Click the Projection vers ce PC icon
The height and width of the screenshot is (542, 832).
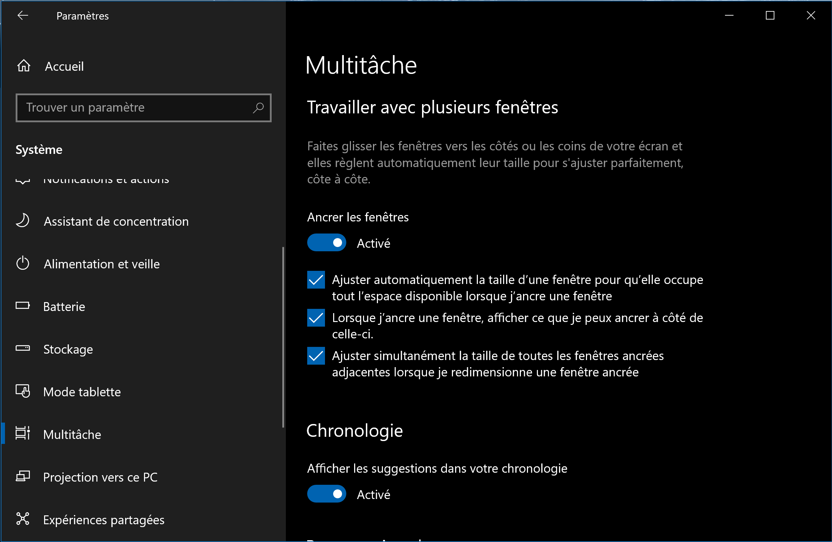click(23, 476)
